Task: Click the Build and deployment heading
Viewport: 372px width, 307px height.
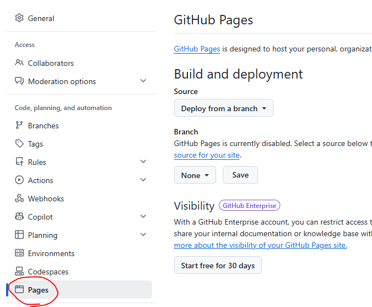Action: pos(238,74)
